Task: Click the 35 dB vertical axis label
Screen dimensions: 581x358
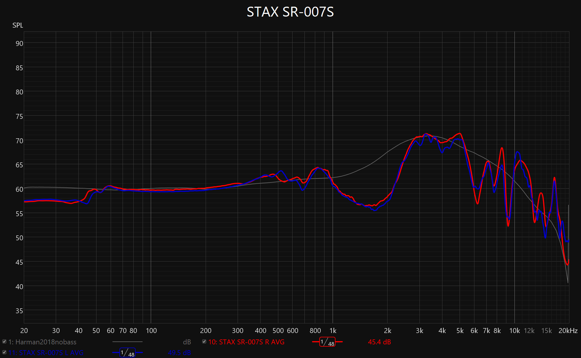Action: [19, 311]
